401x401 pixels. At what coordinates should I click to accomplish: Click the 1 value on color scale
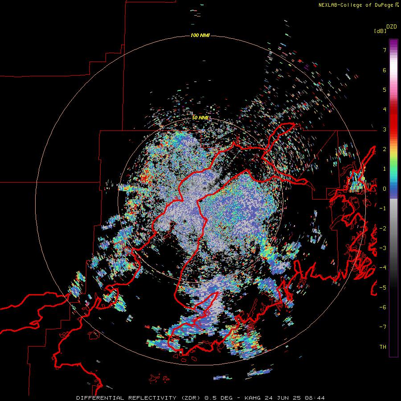click(385, 169)
